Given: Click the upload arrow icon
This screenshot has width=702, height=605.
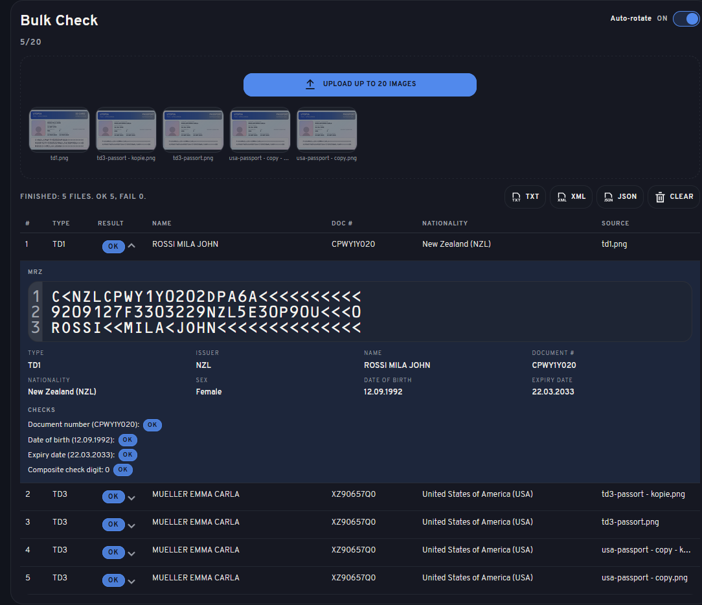Looking at the screenshot, I should [311, 84].
